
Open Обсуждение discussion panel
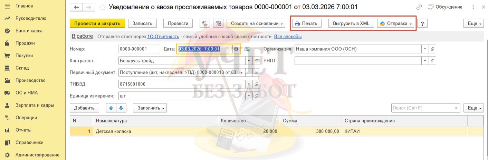click(445, 7)
